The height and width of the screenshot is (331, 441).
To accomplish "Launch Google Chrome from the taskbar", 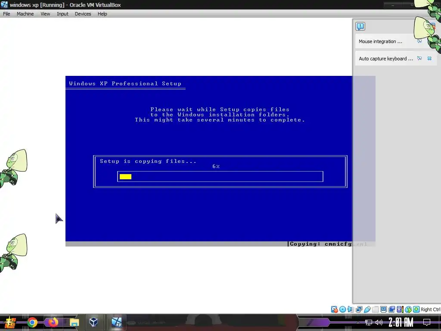I will (x=32, y=322).
